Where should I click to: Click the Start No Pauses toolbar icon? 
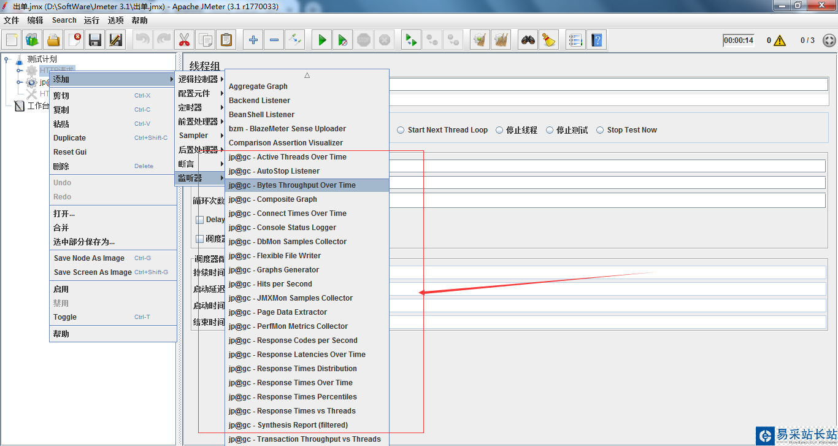343,40
